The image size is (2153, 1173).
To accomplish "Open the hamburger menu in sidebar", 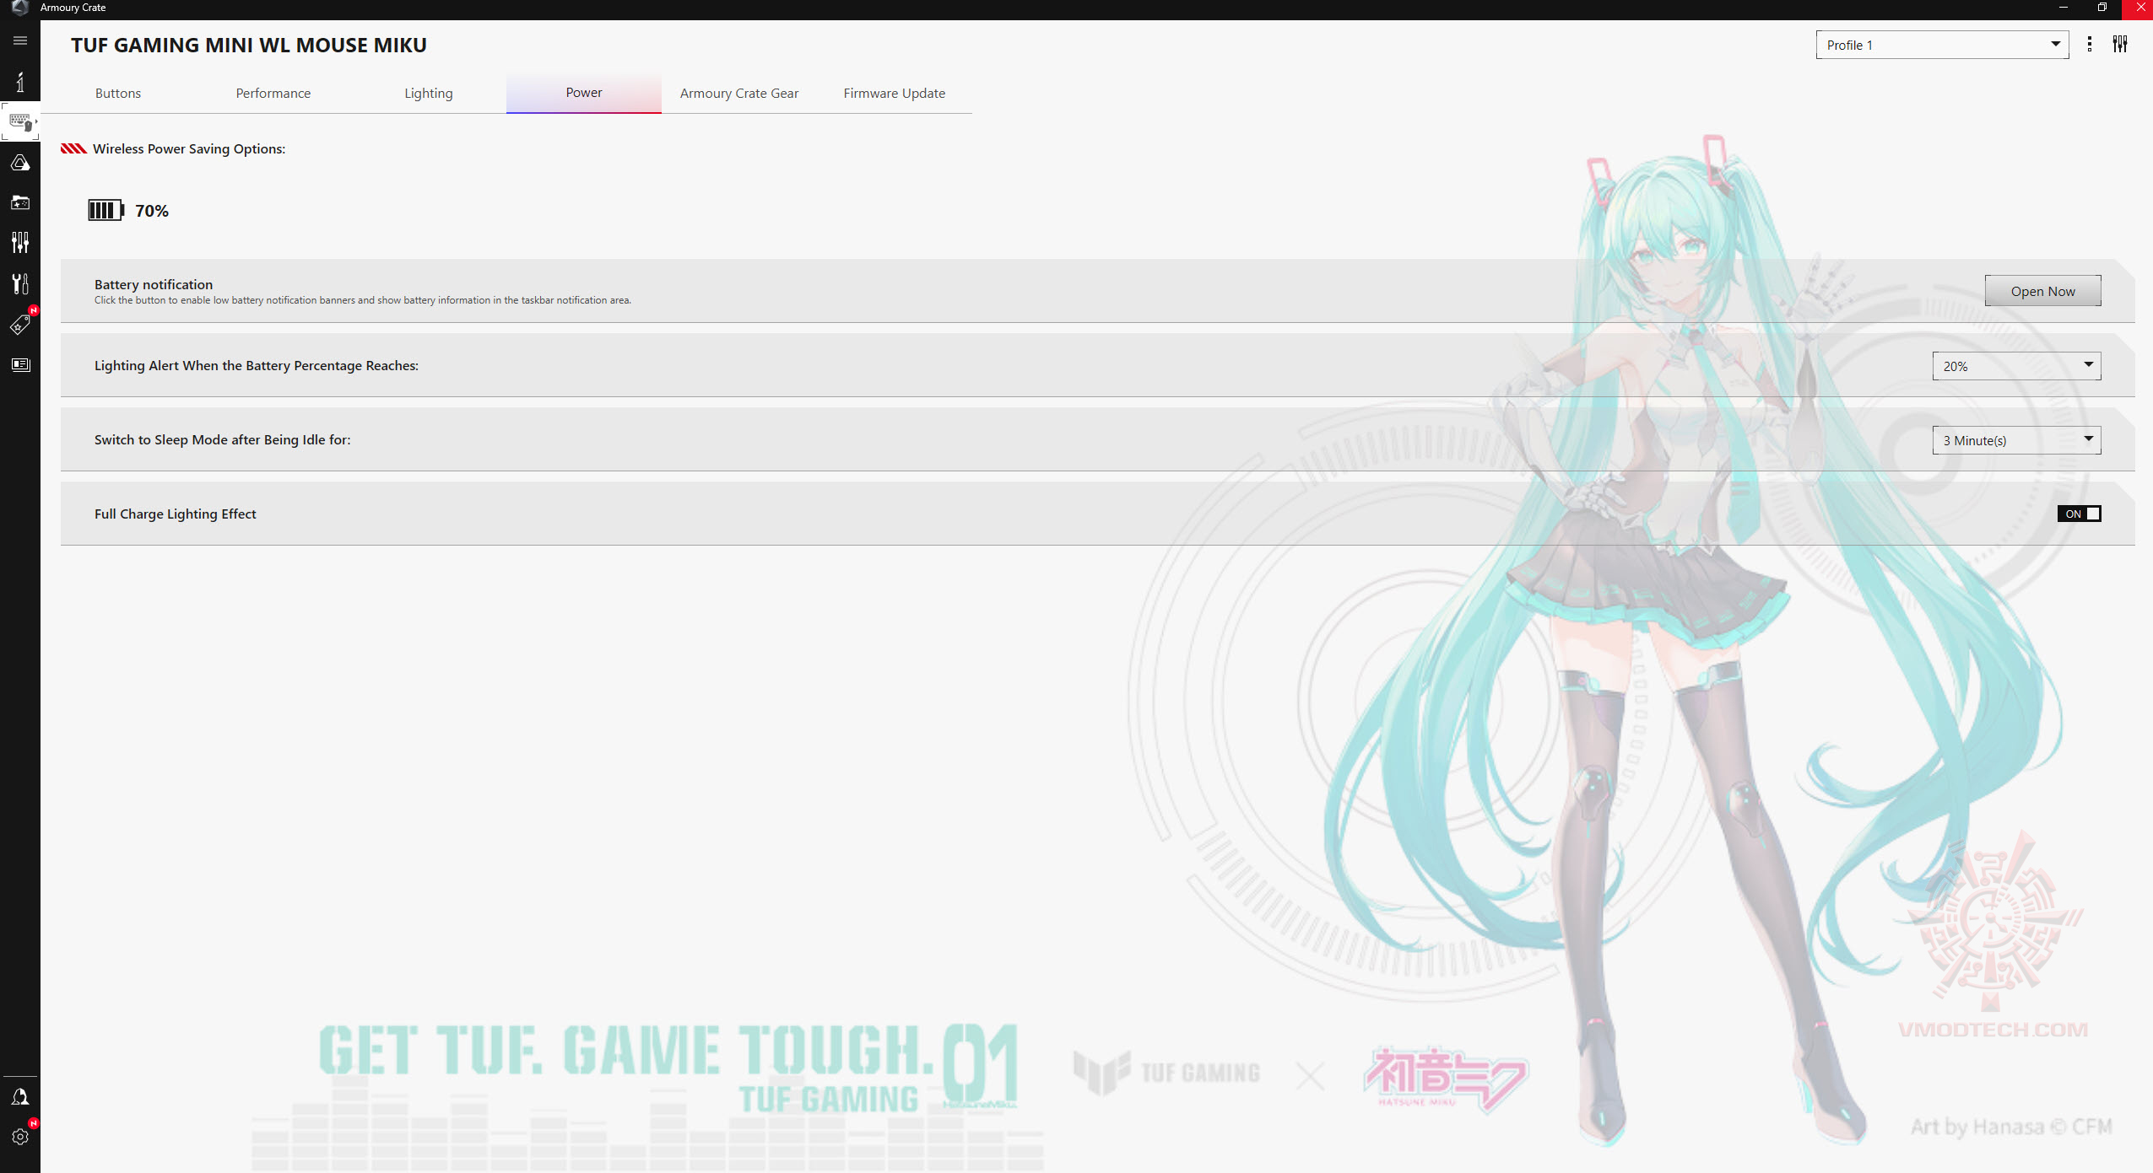I will pos(20,40).
